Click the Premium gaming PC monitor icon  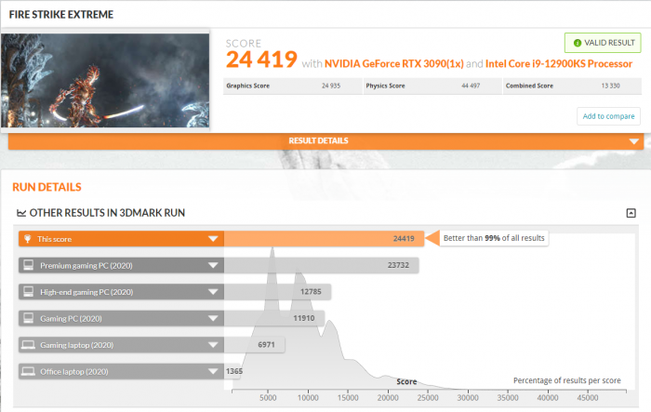pyautogui.click(x=28, y=265)
